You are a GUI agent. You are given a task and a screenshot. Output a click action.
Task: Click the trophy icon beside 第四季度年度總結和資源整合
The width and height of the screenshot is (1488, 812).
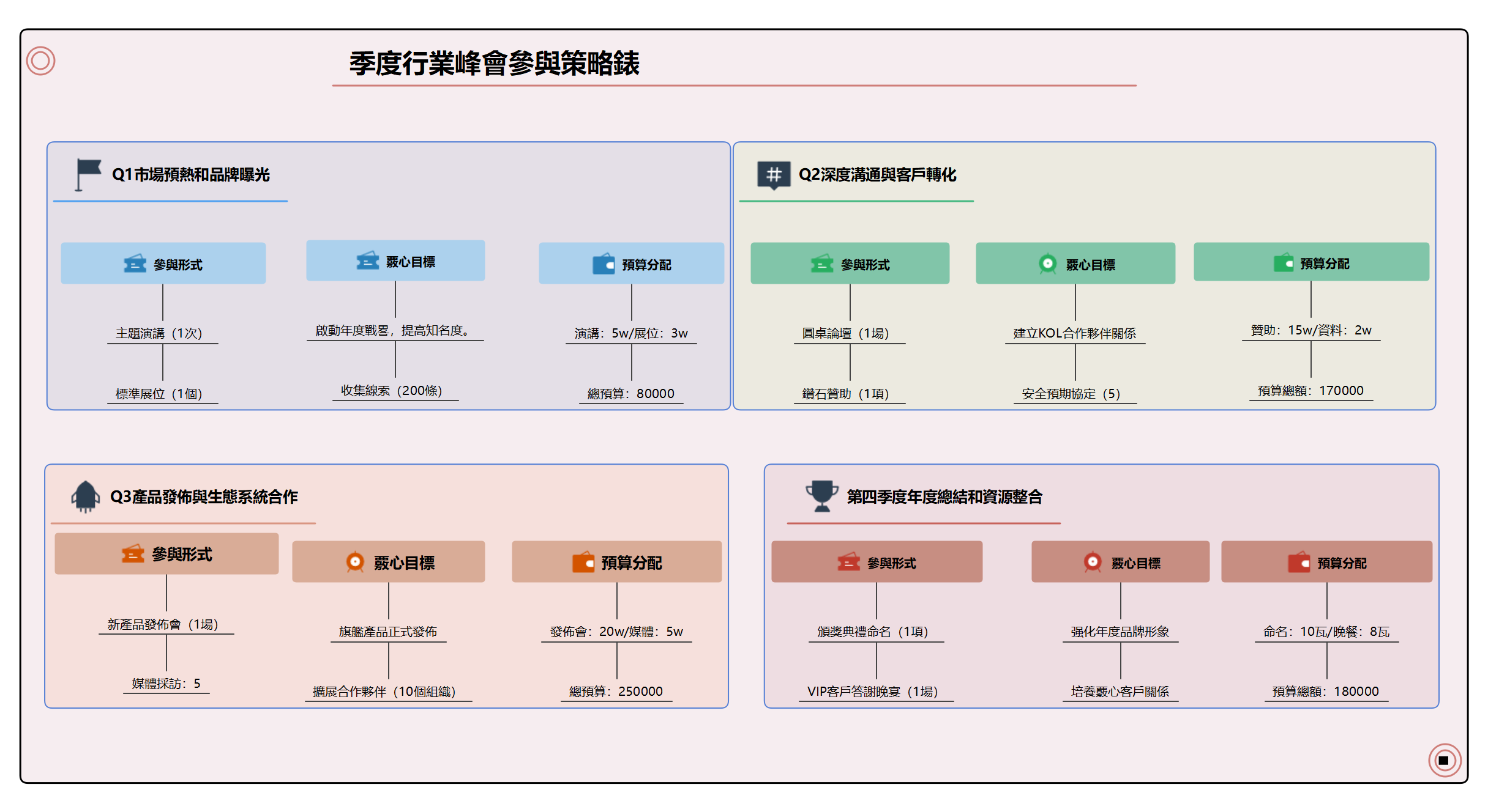(821, 496)
